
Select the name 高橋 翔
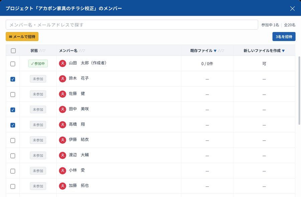pos(77,124)
